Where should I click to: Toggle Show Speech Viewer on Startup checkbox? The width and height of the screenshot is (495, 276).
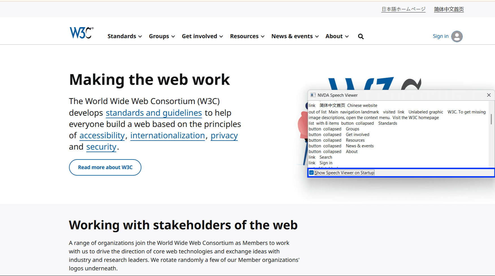[311, 173]
